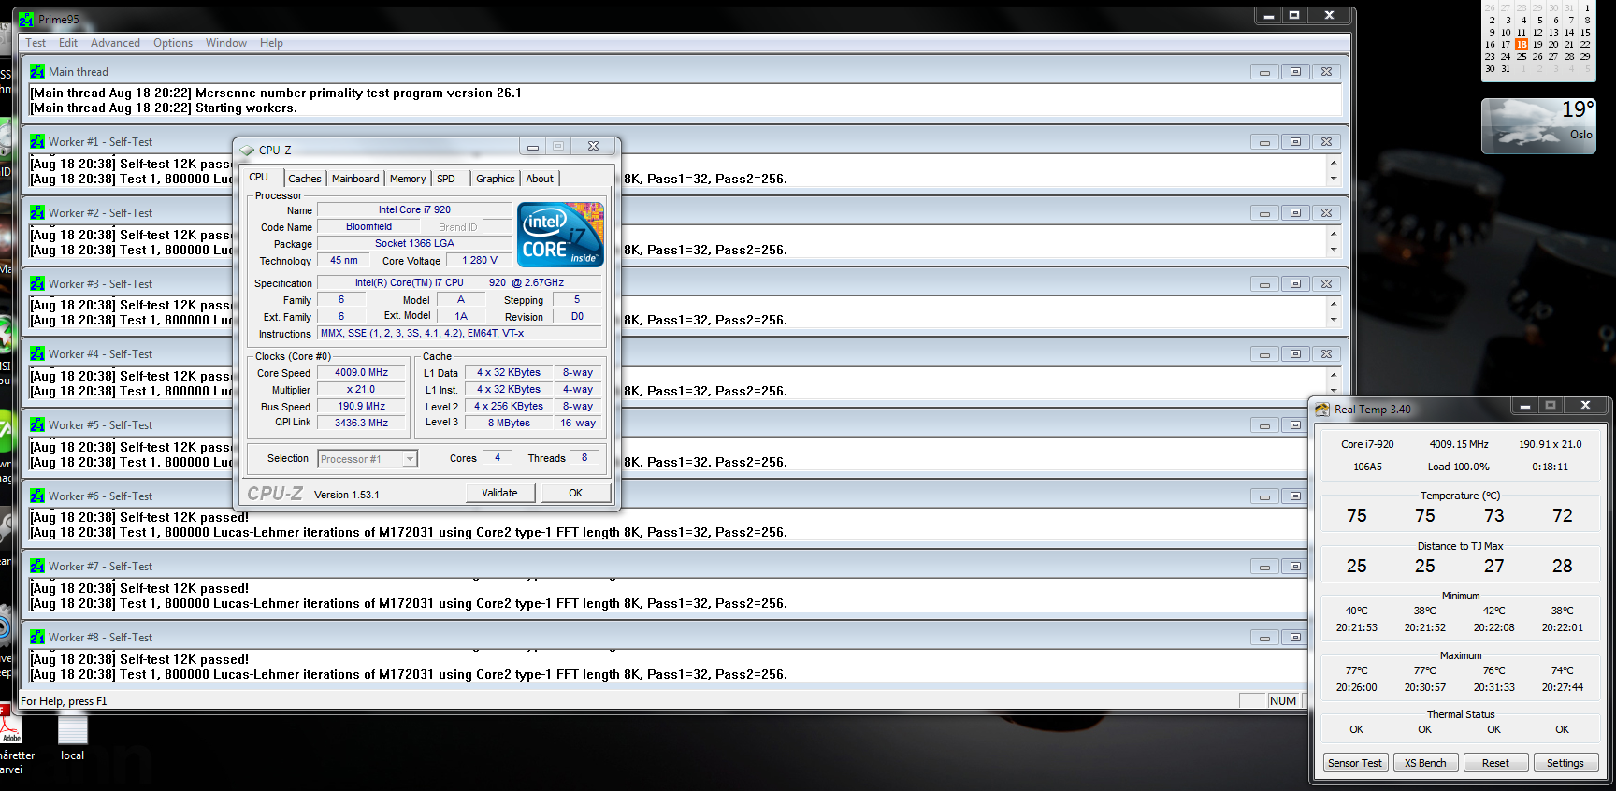Open the Options menu in Prime95

coord(173,43)
